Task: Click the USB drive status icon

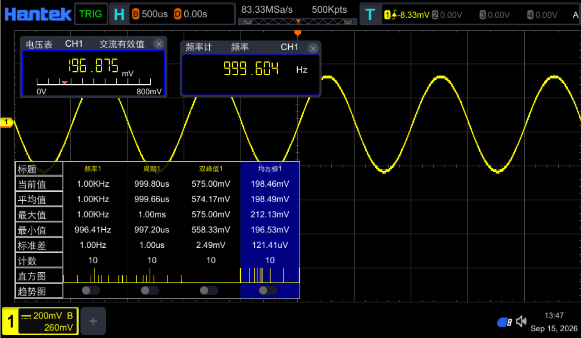Action: [x=505, y=322]
